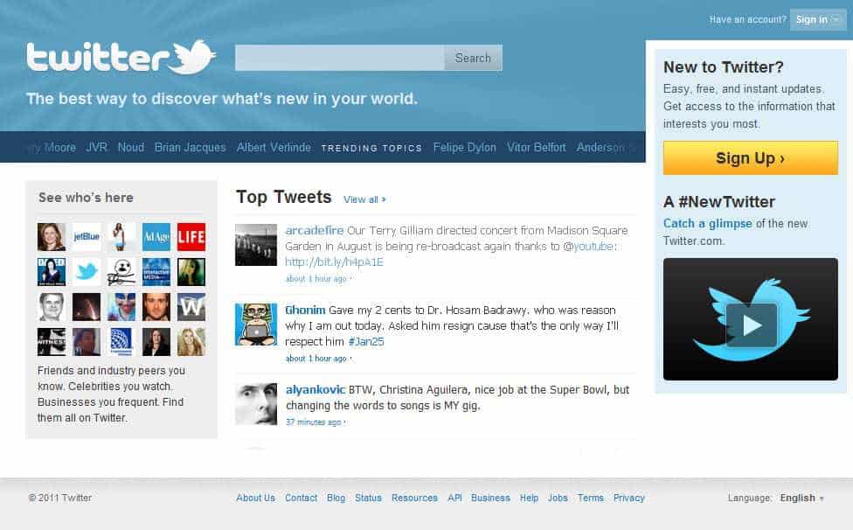Open the Help footer link
This screenshot has height=530, width=853.
529,498
